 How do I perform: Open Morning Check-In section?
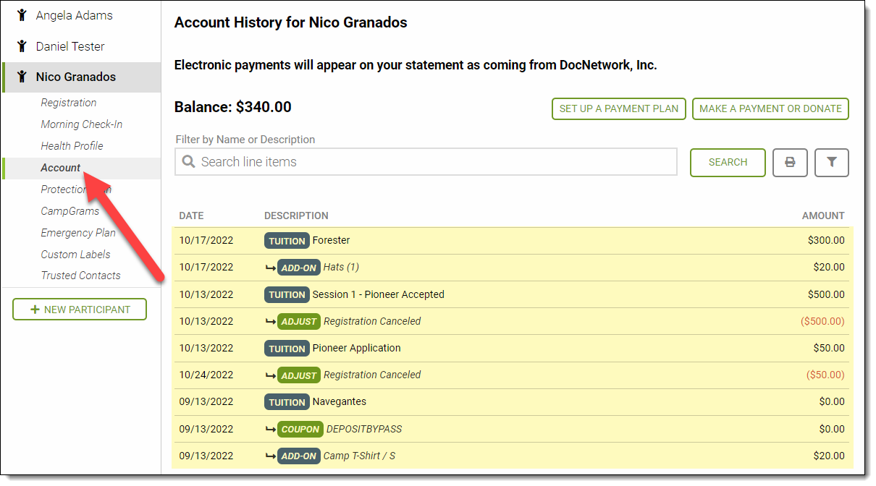[82, 124]
